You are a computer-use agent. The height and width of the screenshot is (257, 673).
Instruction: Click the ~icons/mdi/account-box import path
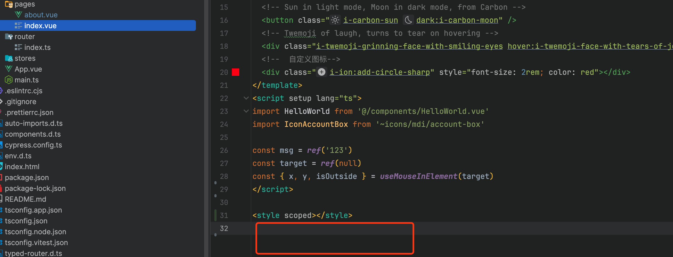(430, 124)
